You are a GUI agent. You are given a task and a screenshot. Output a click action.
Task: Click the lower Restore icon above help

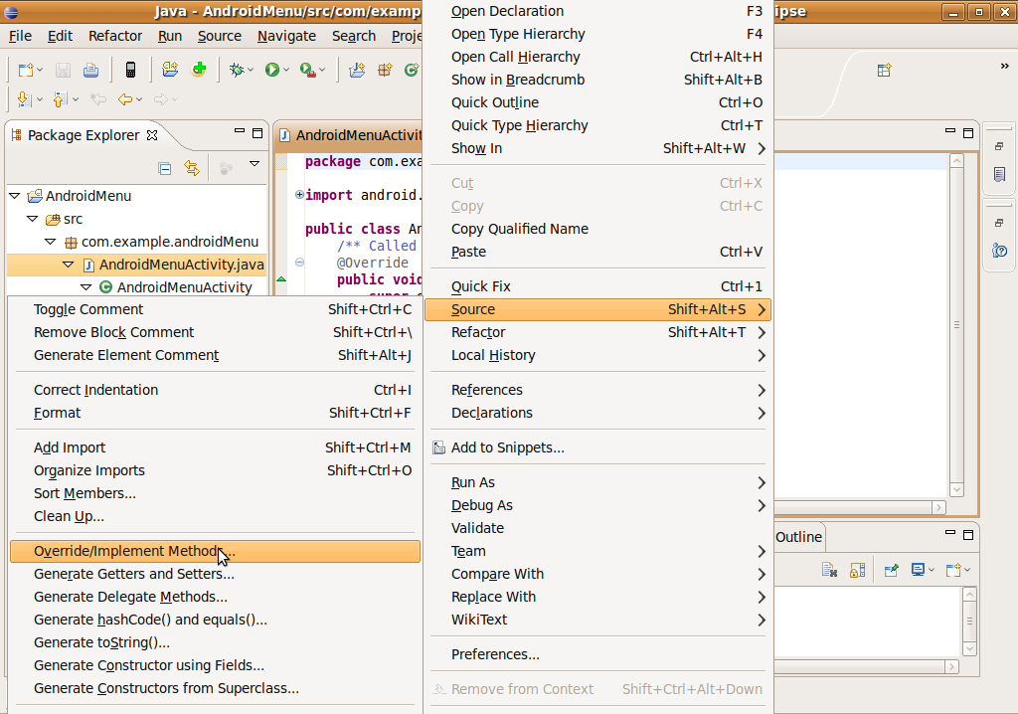[999, 223]
